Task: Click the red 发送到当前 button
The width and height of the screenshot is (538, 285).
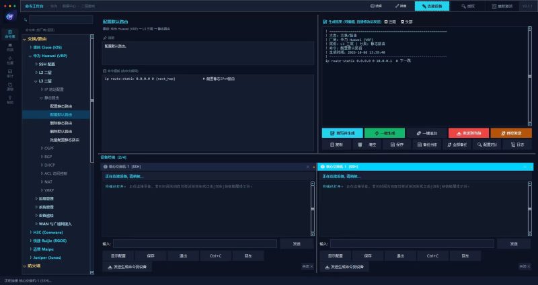Action: (x=469, y=133)
